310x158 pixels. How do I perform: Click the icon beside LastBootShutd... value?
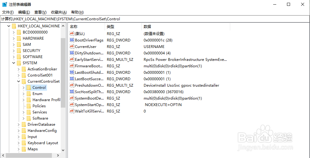tap(72, 73)
